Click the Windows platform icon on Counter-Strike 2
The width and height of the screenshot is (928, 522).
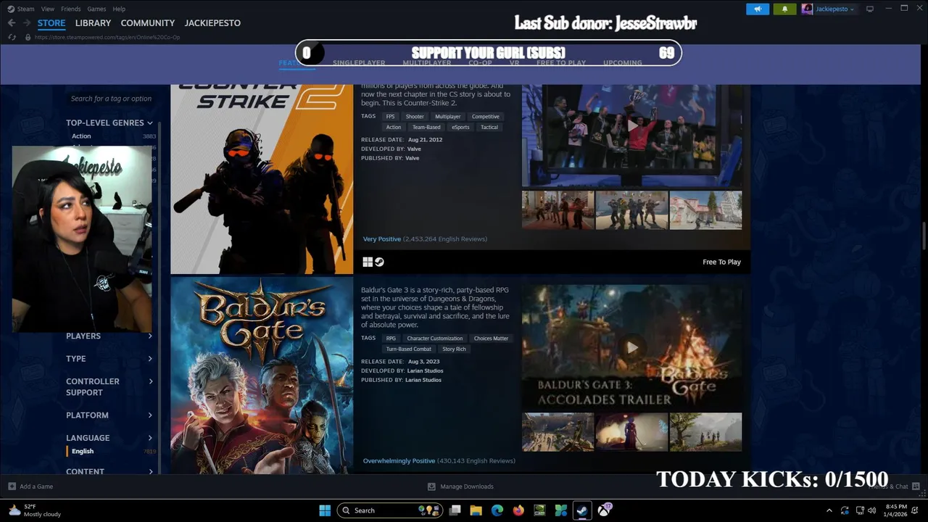pos(368,262)
